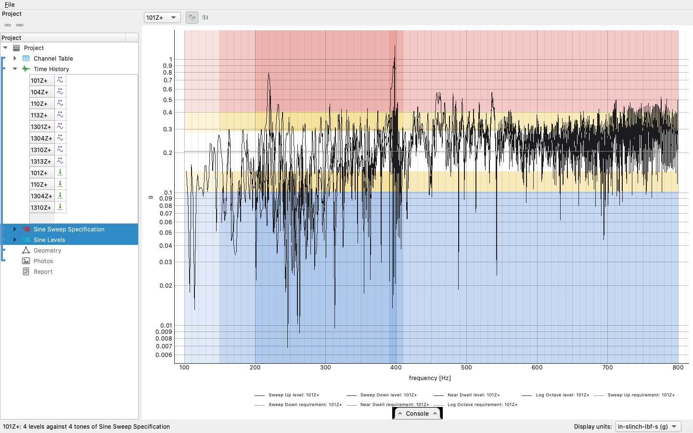Click the status bar sine levels message
Viewport: 693px width, 433px height.
87,427
